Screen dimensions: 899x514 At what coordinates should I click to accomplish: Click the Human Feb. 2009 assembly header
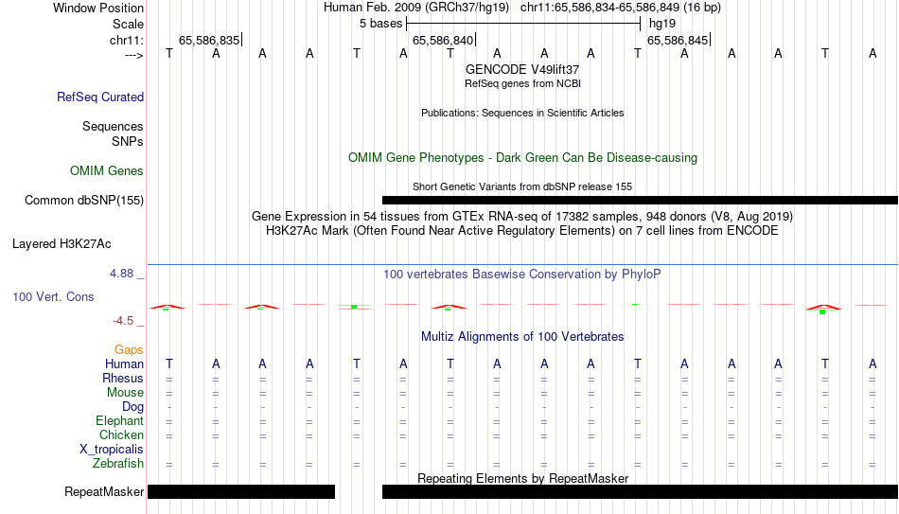click(x=416, y=8)
